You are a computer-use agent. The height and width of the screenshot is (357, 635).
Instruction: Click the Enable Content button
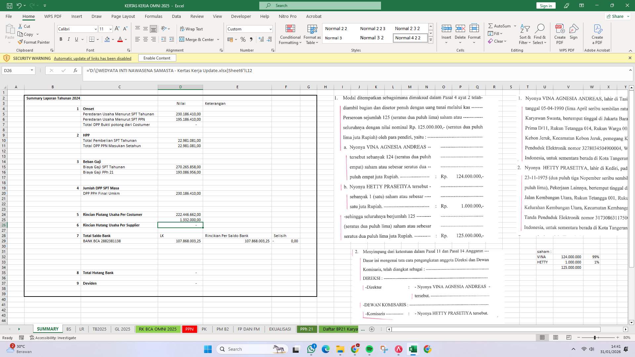[157, 58]
